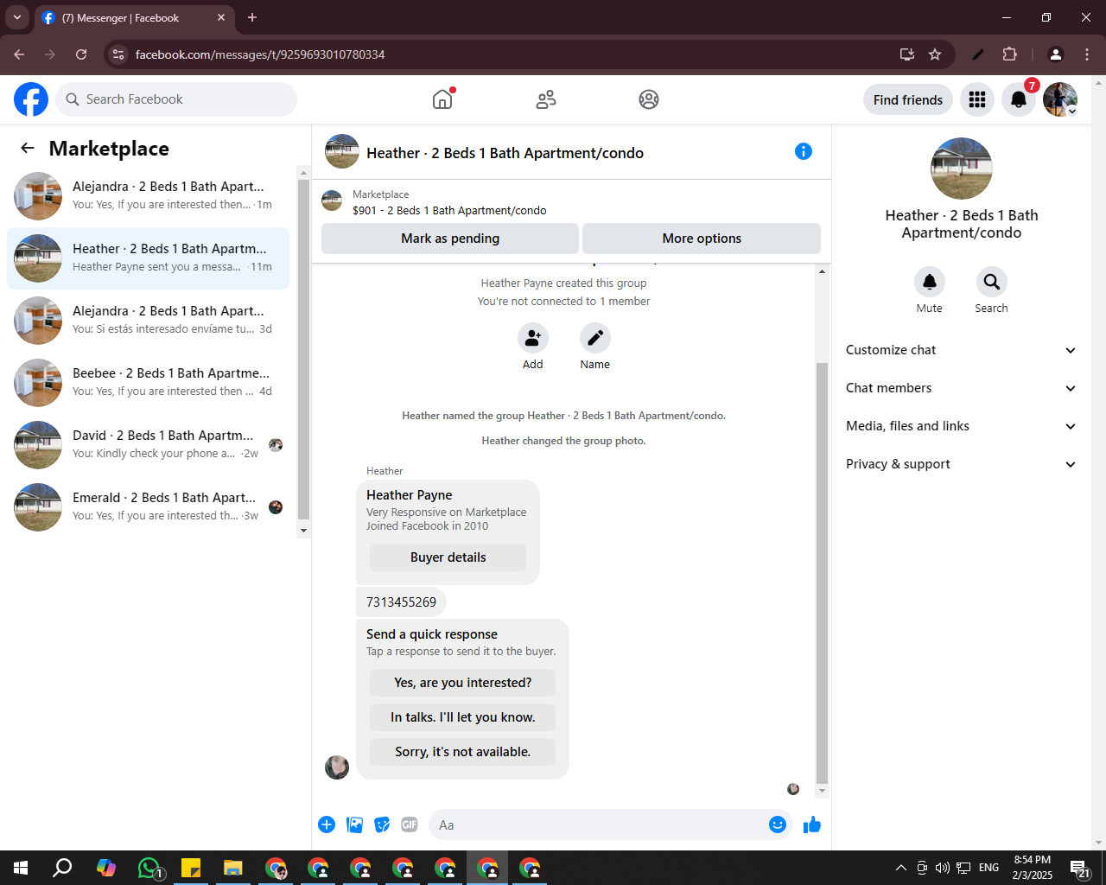1106x885 pixels.
Task: Open Chrome three-dot menu
Action: coord(1087,54)
